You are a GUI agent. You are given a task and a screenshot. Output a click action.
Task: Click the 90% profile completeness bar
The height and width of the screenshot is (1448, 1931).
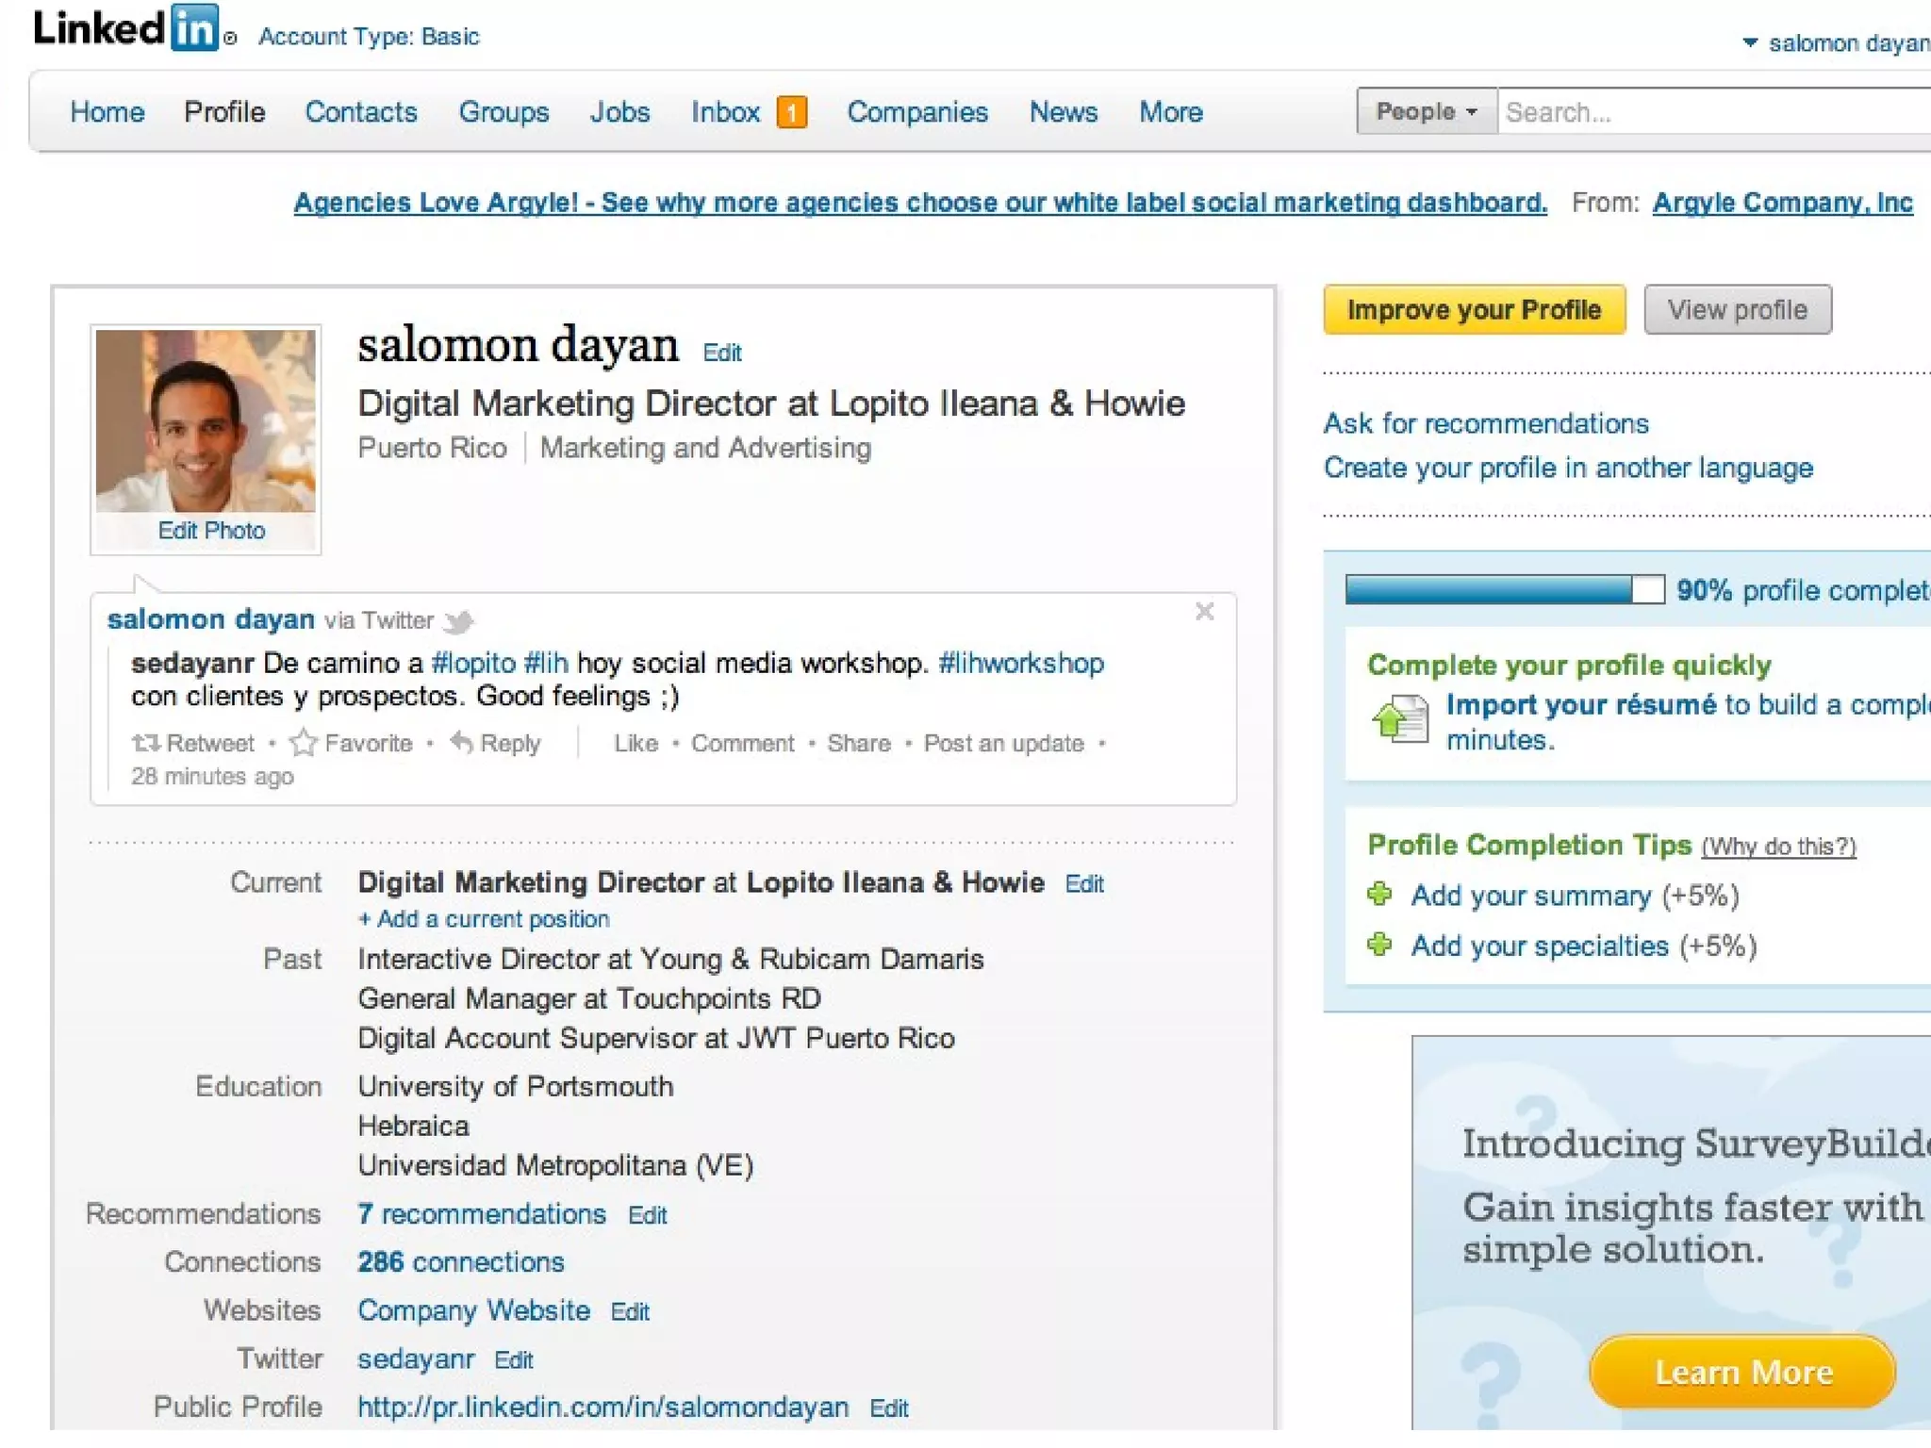pyautogui.click(x=1504, y=590)
